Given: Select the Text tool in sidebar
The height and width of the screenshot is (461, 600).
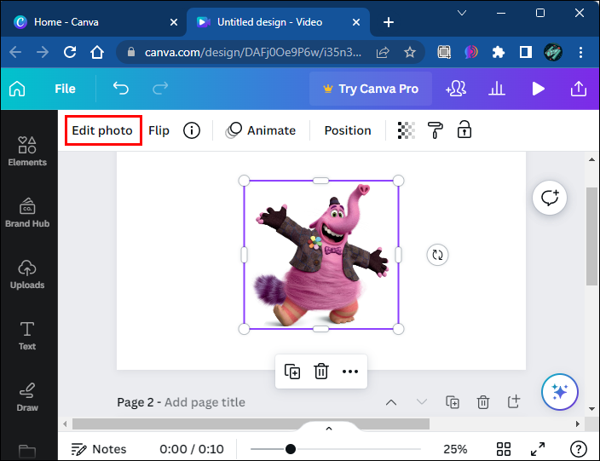Looking at the screenshot, I should (x=27, y=336).
